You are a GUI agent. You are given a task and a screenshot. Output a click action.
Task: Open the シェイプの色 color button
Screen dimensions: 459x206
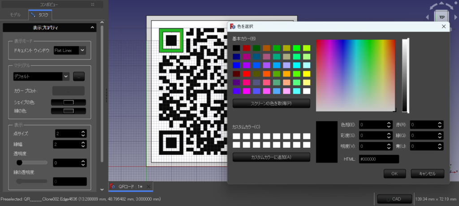[69, 103]
